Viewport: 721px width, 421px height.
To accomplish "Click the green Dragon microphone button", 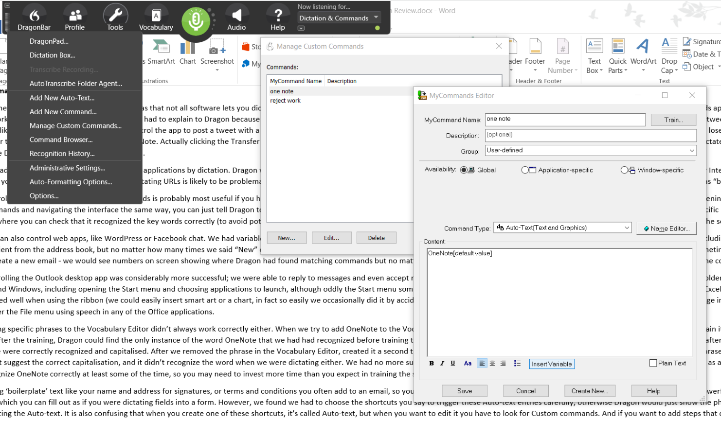I will pyautogui.click(x=196, y=21).
